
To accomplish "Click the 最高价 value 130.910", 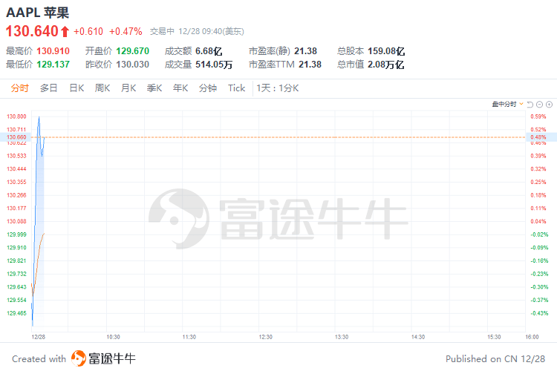I will (53, 51).
